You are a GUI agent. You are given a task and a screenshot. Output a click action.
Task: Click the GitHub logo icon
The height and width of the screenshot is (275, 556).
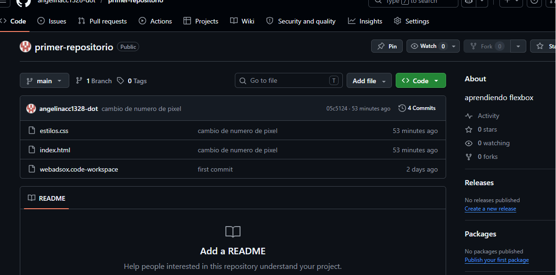click(24, 2)
